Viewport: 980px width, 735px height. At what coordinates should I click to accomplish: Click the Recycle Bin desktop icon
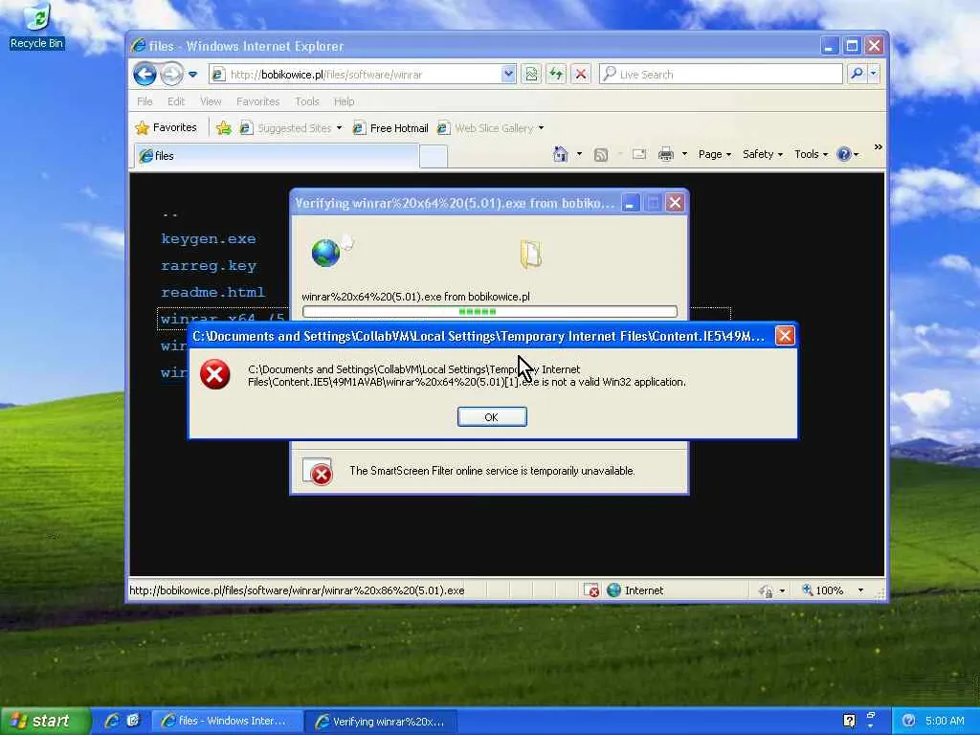37,26
